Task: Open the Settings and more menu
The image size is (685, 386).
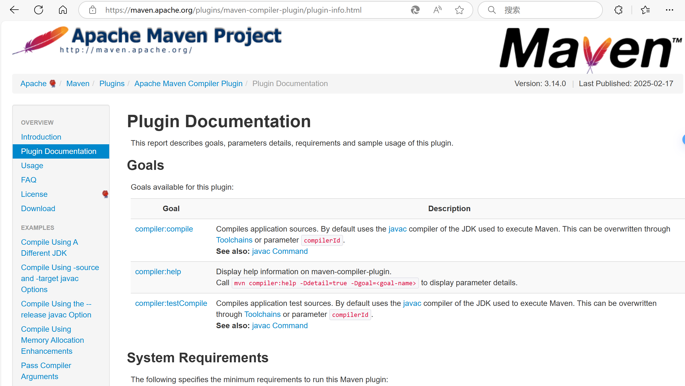Action: (x=670, y=10)
